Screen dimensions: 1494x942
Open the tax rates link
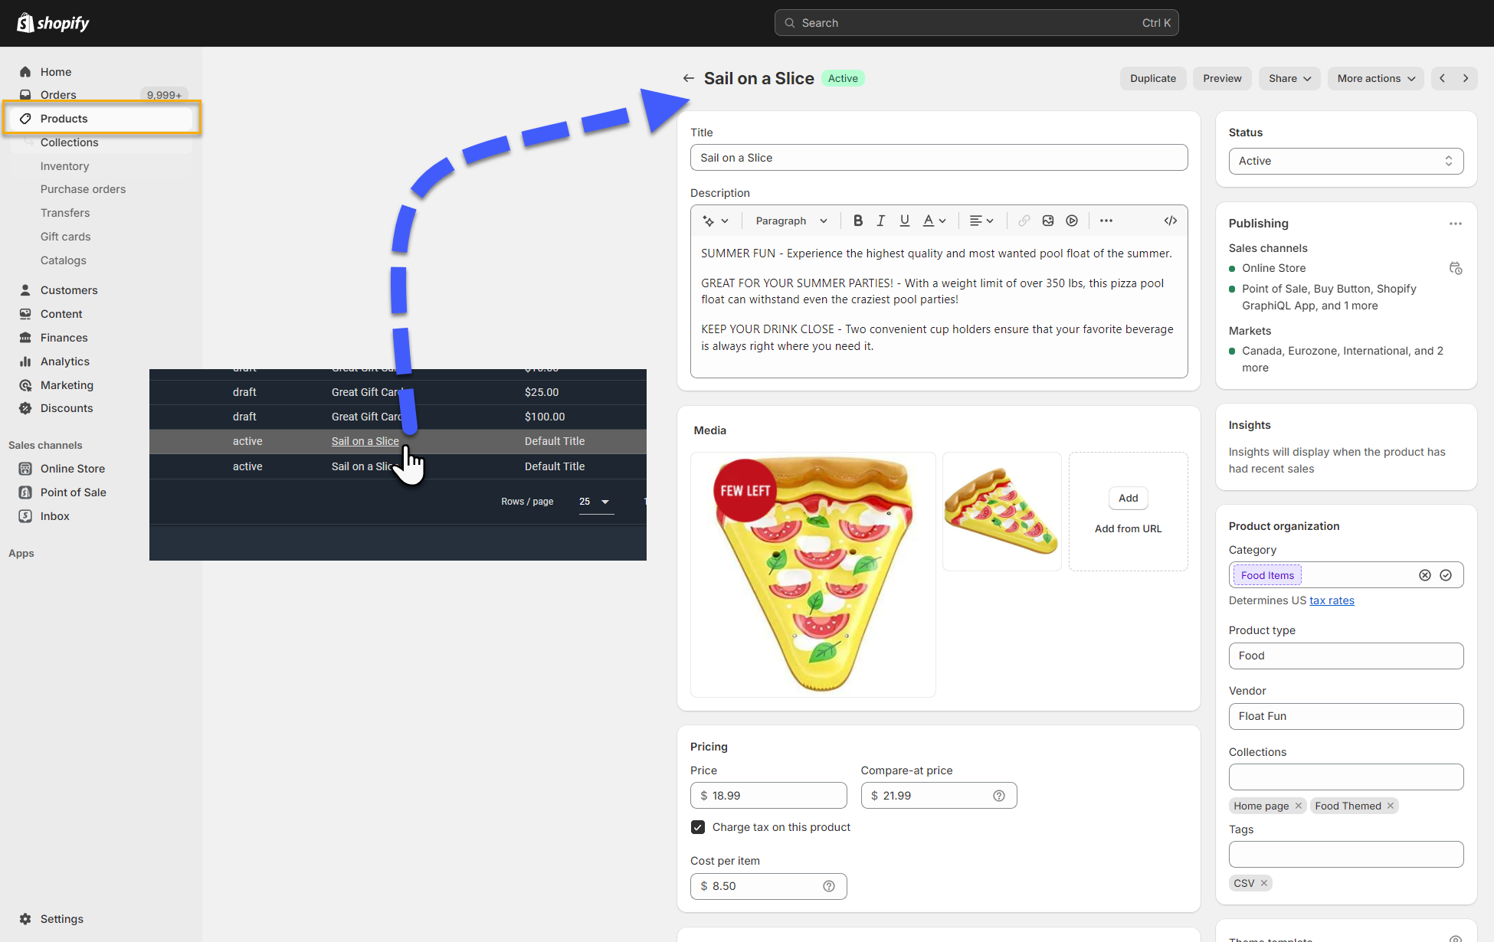coord(1332,600)
